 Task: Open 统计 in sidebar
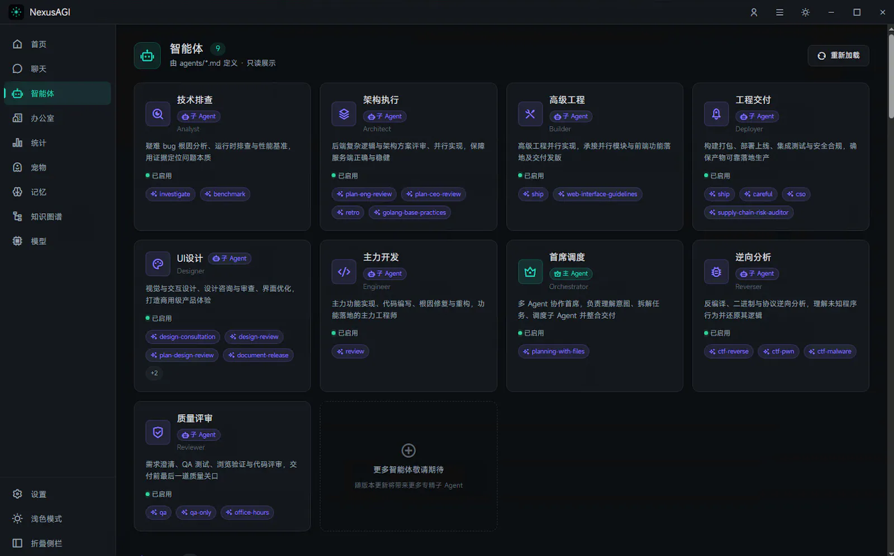(58, 142)
